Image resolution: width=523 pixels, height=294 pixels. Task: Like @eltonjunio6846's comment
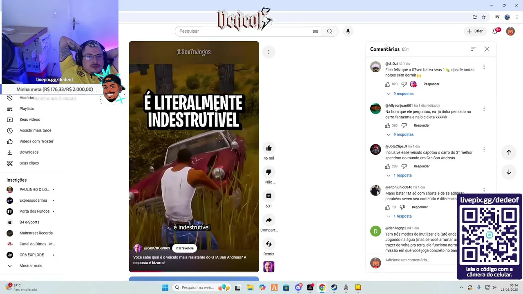pyautogui.click(x=387, y=207)
